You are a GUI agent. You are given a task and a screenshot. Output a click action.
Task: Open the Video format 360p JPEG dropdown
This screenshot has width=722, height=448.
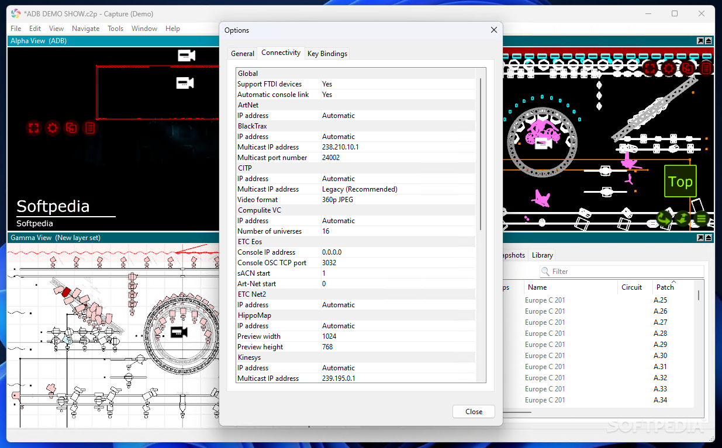[x=399, y=200]
